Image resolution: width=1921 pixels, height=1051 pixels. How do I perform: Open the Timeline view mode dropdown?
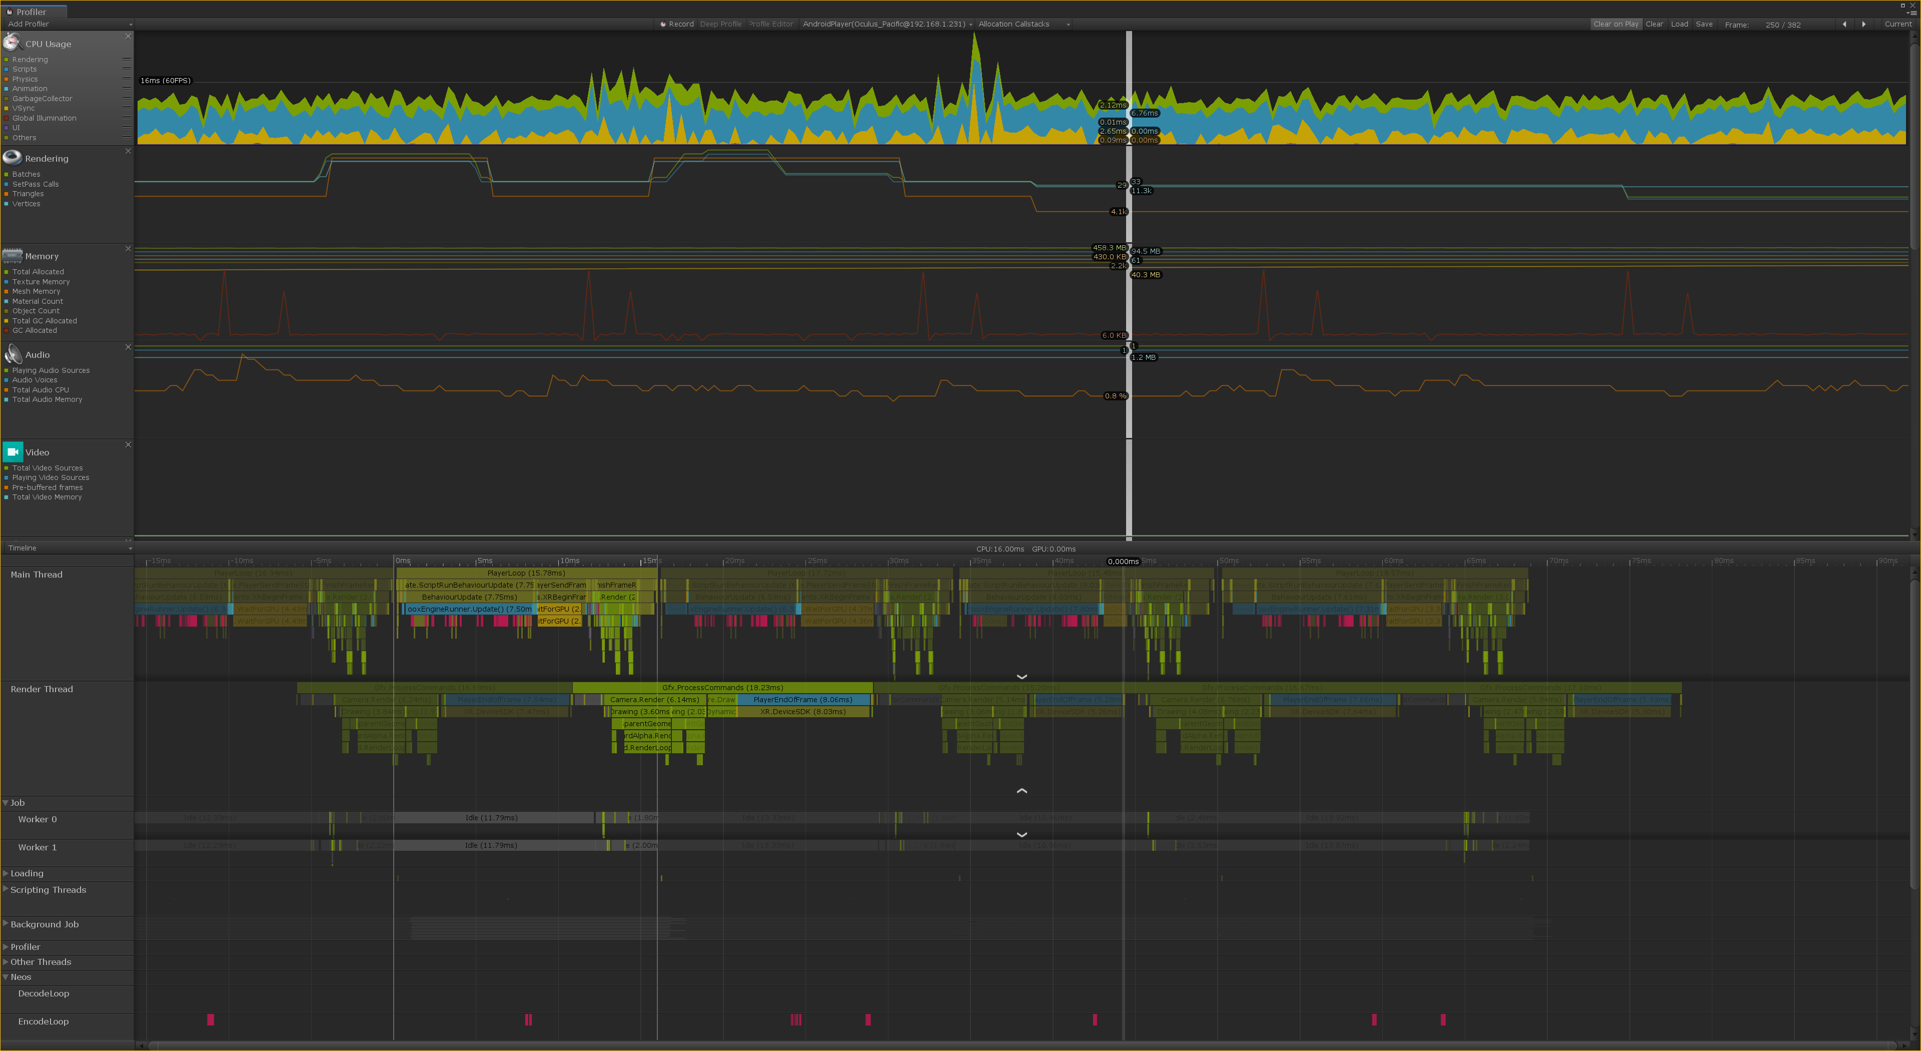(69, 548)
